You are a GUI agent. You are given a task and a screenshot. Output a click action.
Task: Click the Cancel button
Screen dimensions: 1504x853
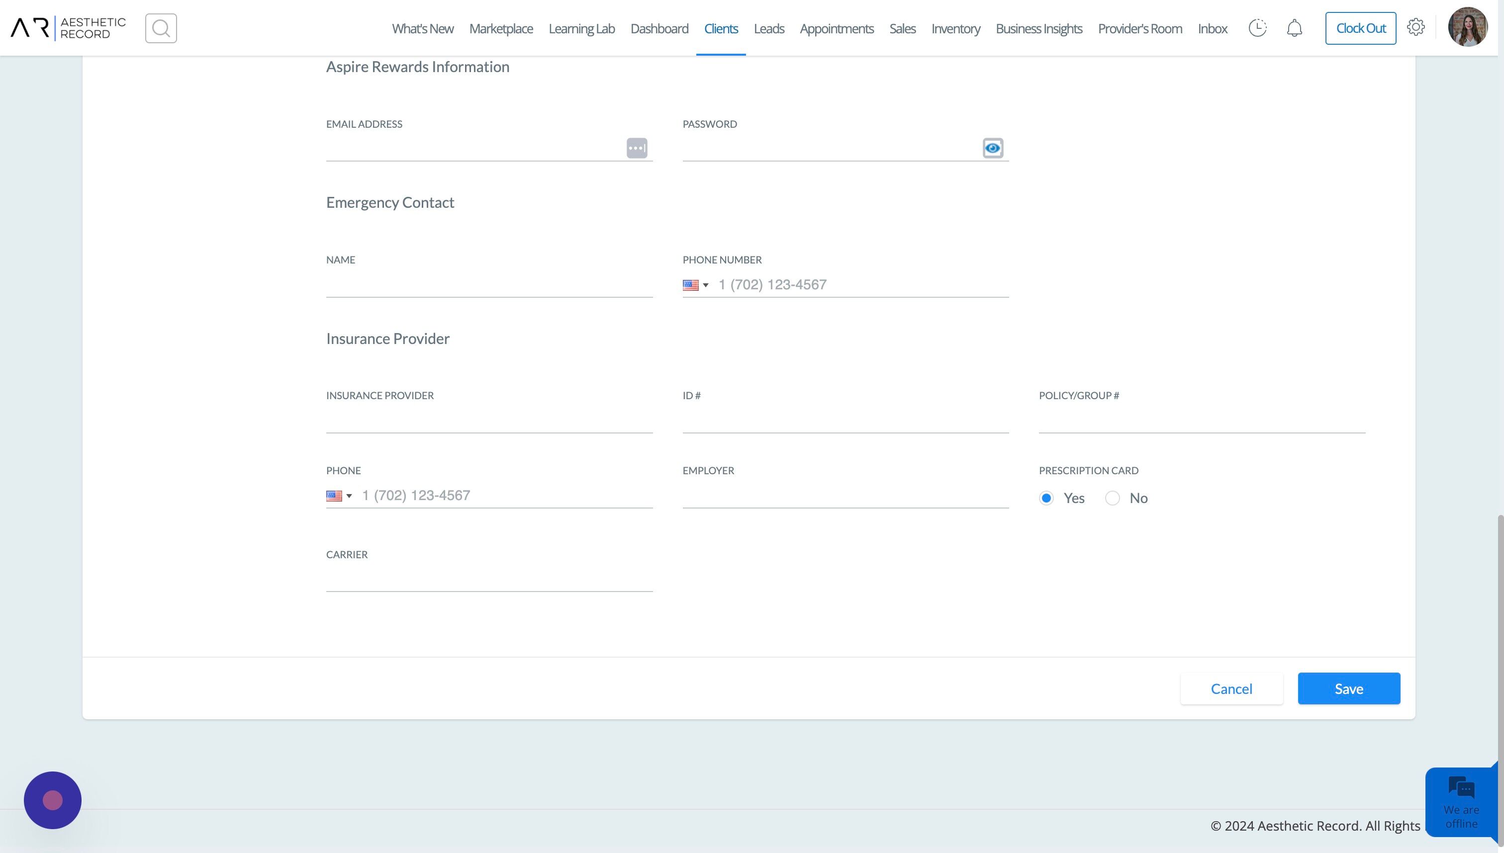(1231, 688)
